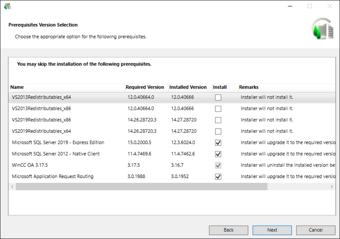340x239 pixels.
Task: Uncheck Microsoft Application Request Routing install
Action: pyautogui.click(x=218, y=177)
